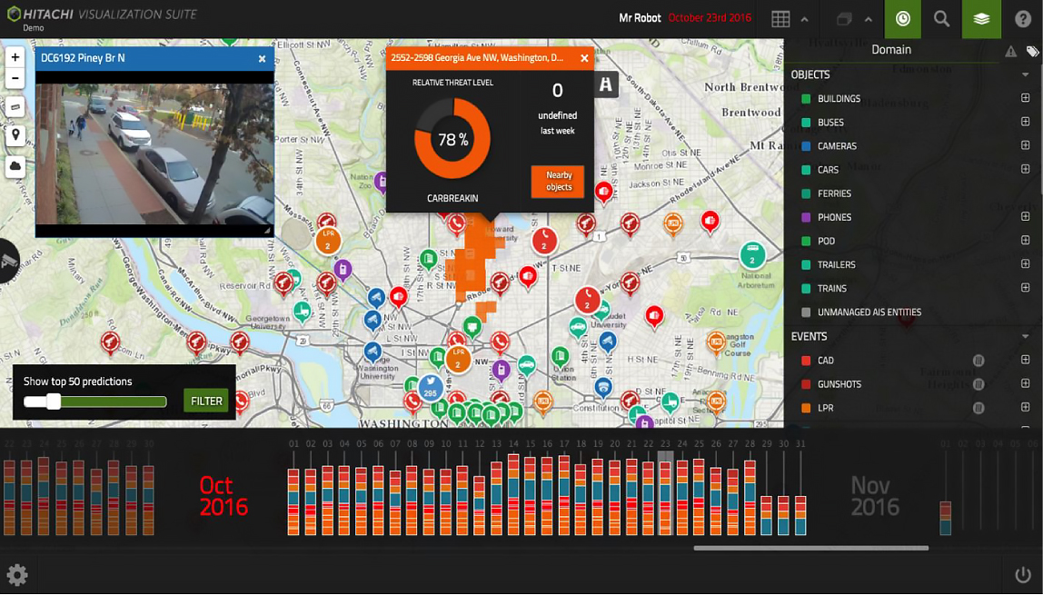Select day 14 bar on October timeline
1043x595 pixels.
pos(513,494)
